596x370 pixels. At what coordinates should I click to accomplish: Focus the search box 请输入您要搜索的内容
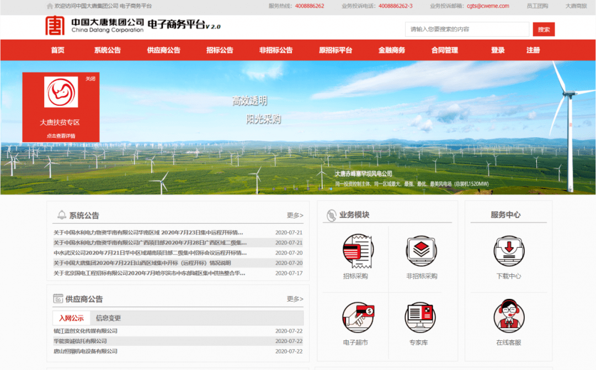coord(467,29)
